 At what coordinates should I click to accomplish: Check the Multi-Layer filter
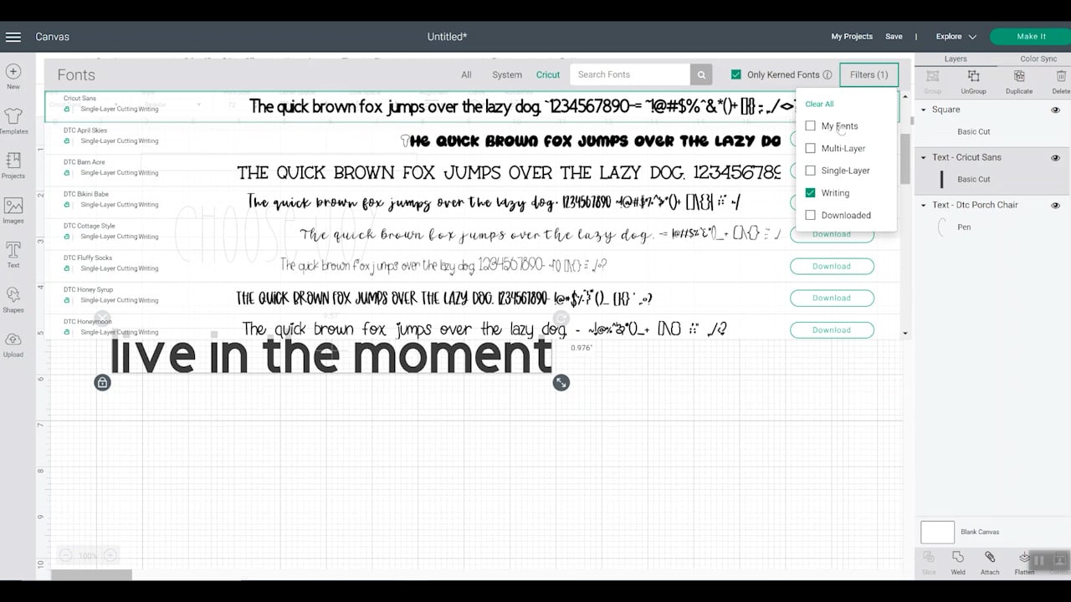coord(810,148)
